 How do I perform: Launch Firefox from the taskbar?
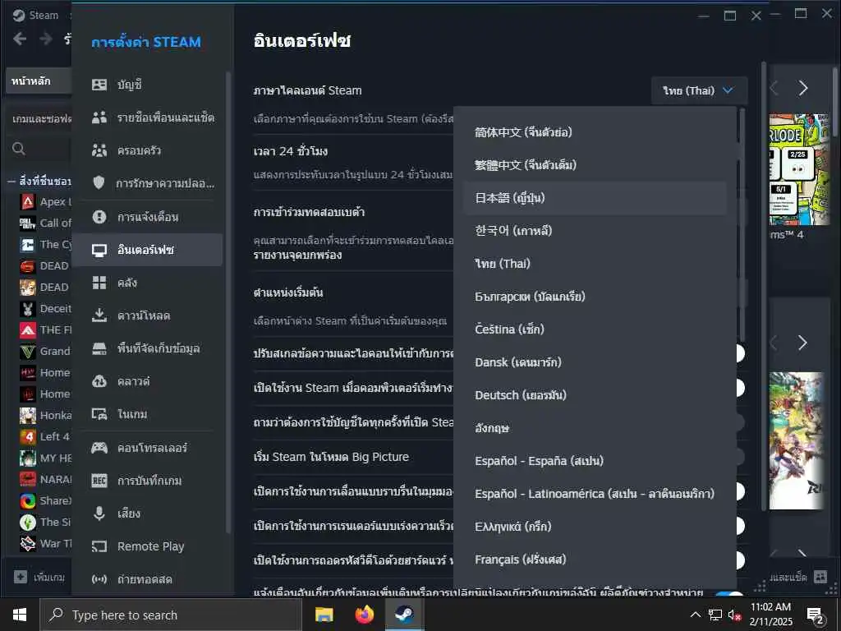tap(364, 615)
